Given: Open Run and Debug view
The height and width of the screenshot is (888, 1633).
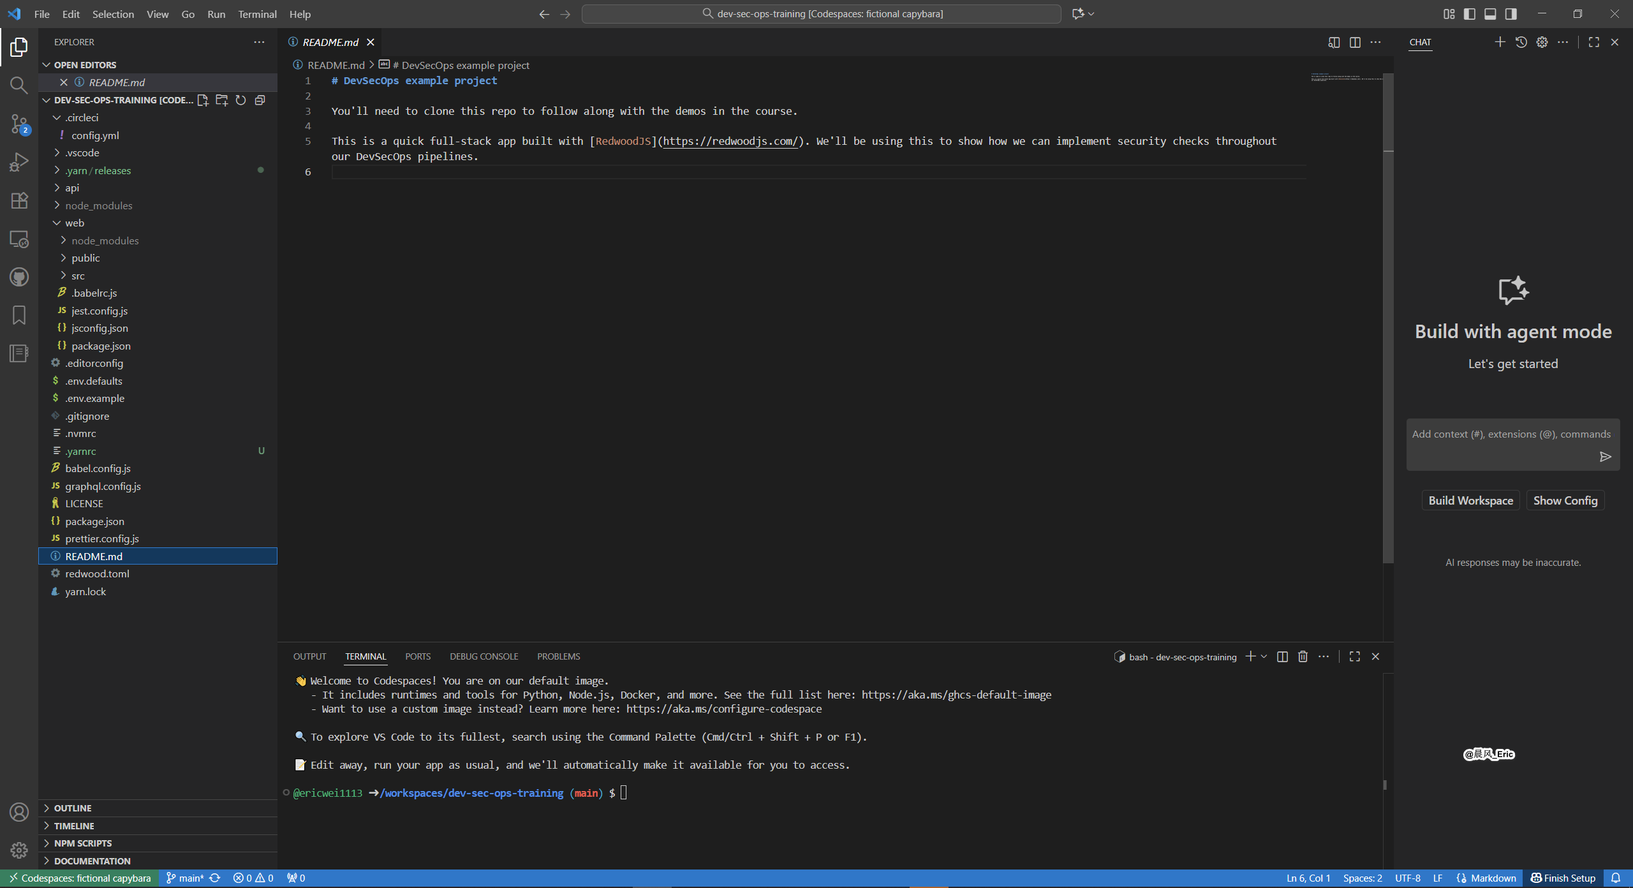Looking at the screenshot, I should tap(19, 162).
